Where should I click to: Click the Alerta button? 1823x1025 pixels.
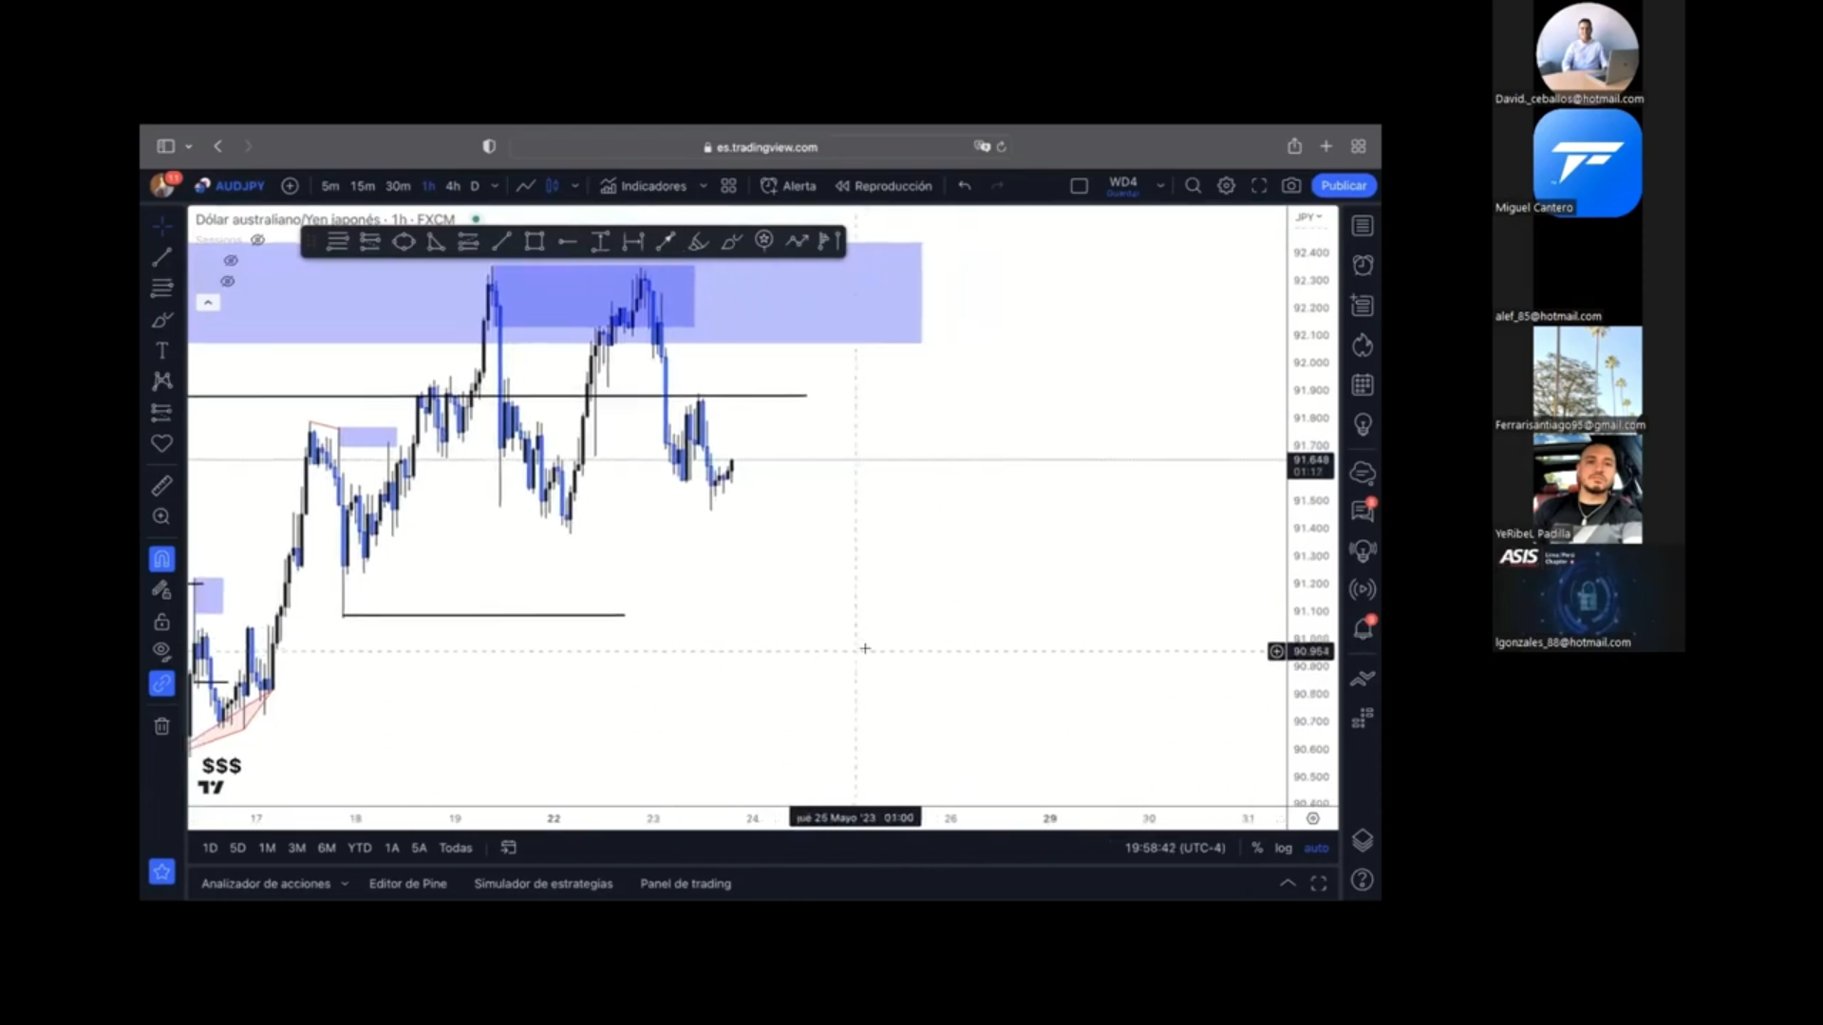click(x=788, y=186)
